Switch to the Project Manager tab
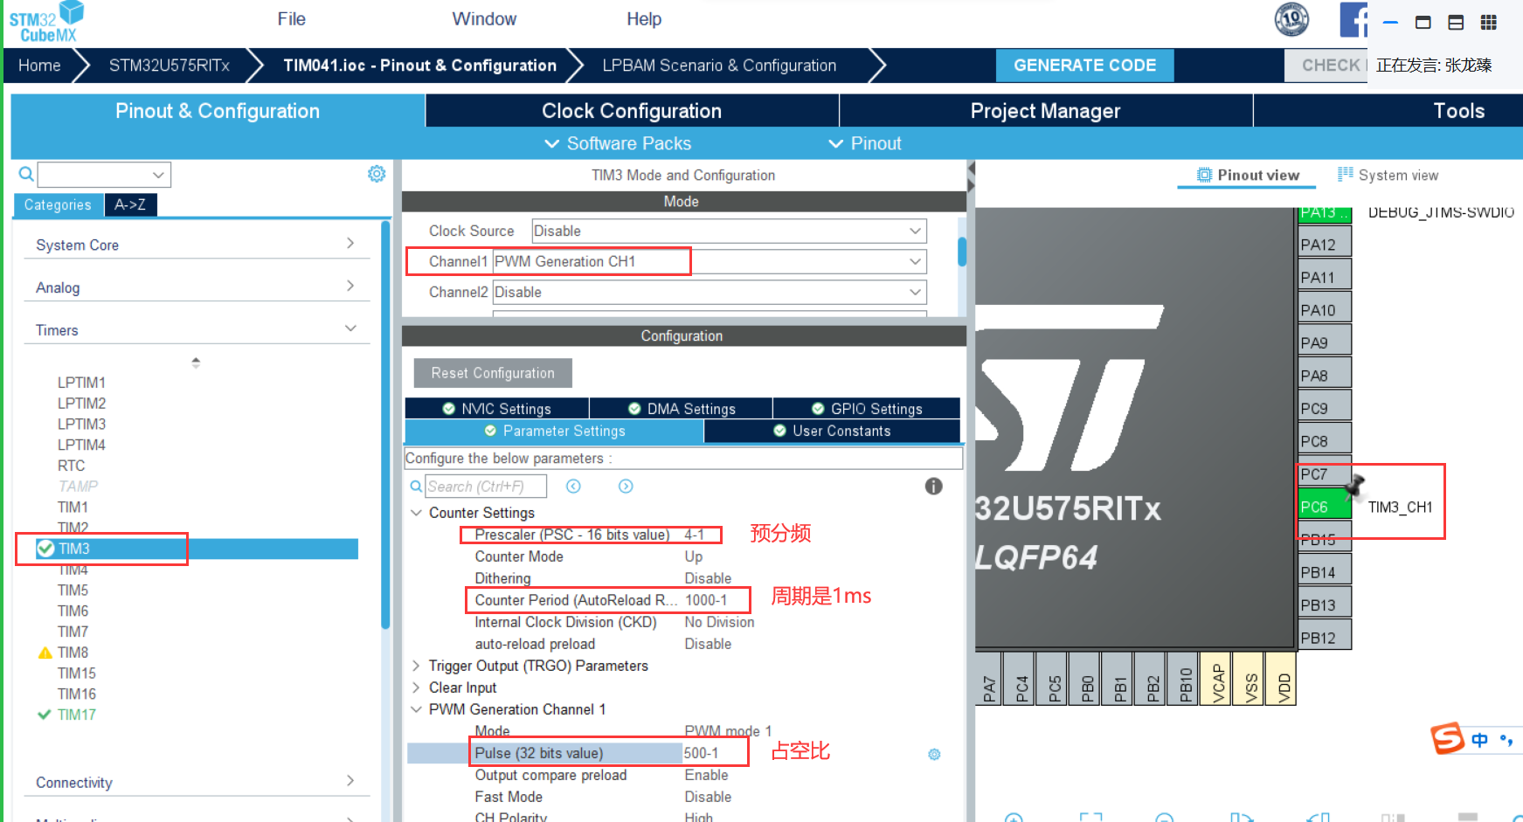This screenshot has width=1523, height=822. [x=1045, y=111]
